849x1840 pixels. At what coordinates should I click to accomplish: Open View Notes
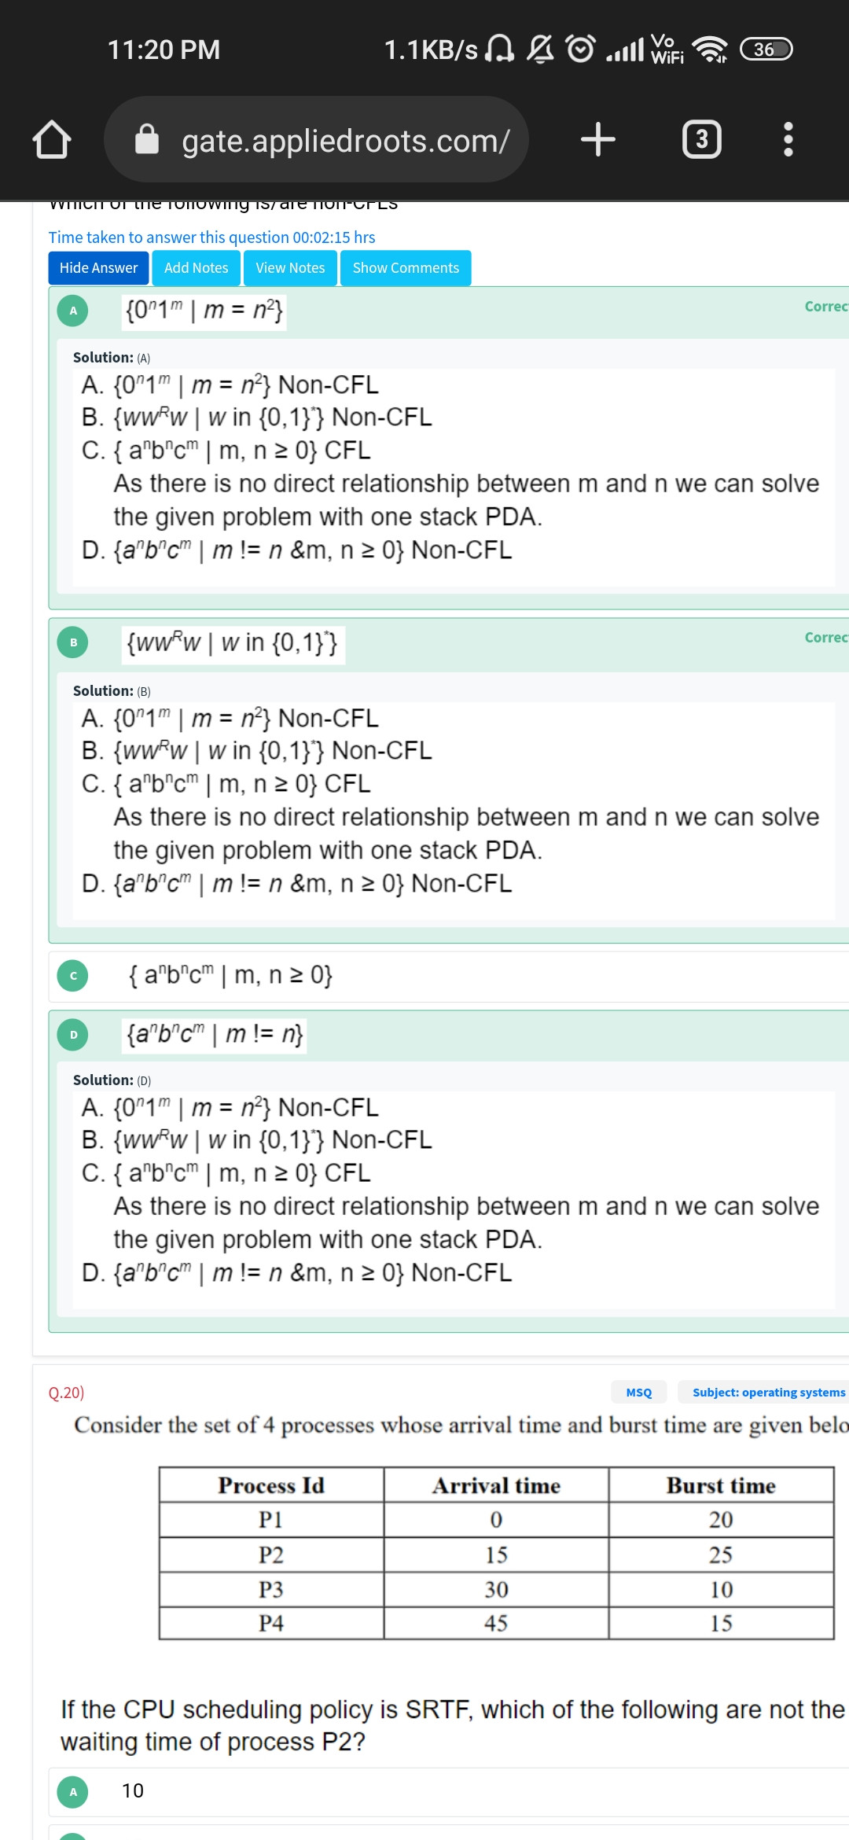coord(290,268)
